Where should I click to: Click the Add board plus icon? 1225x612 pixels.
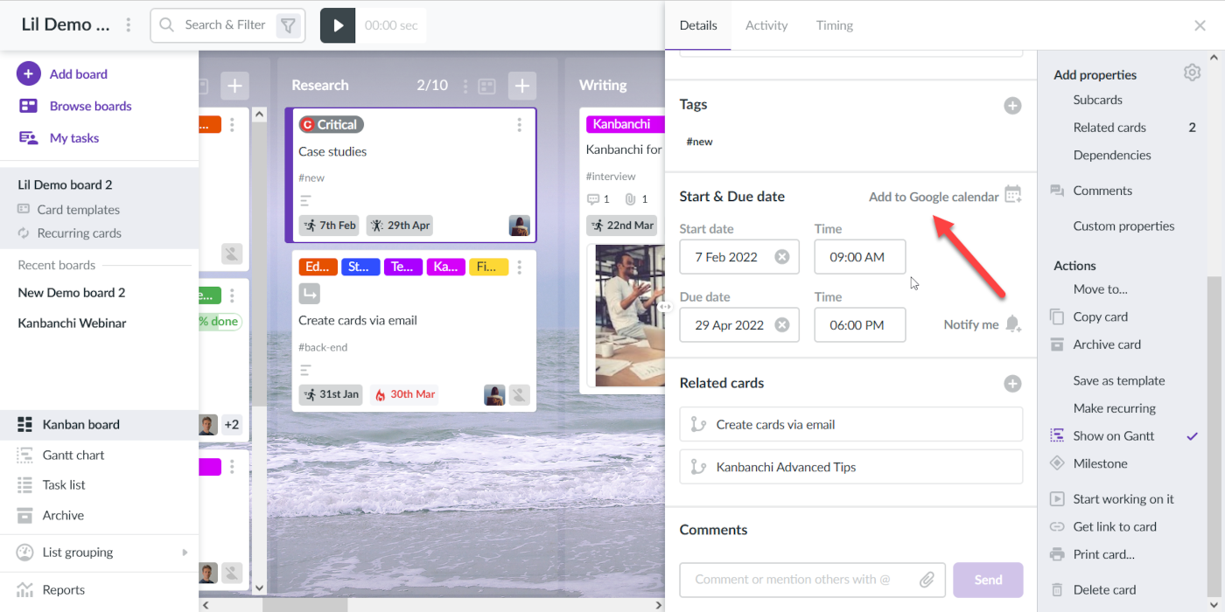click(28, 74)
